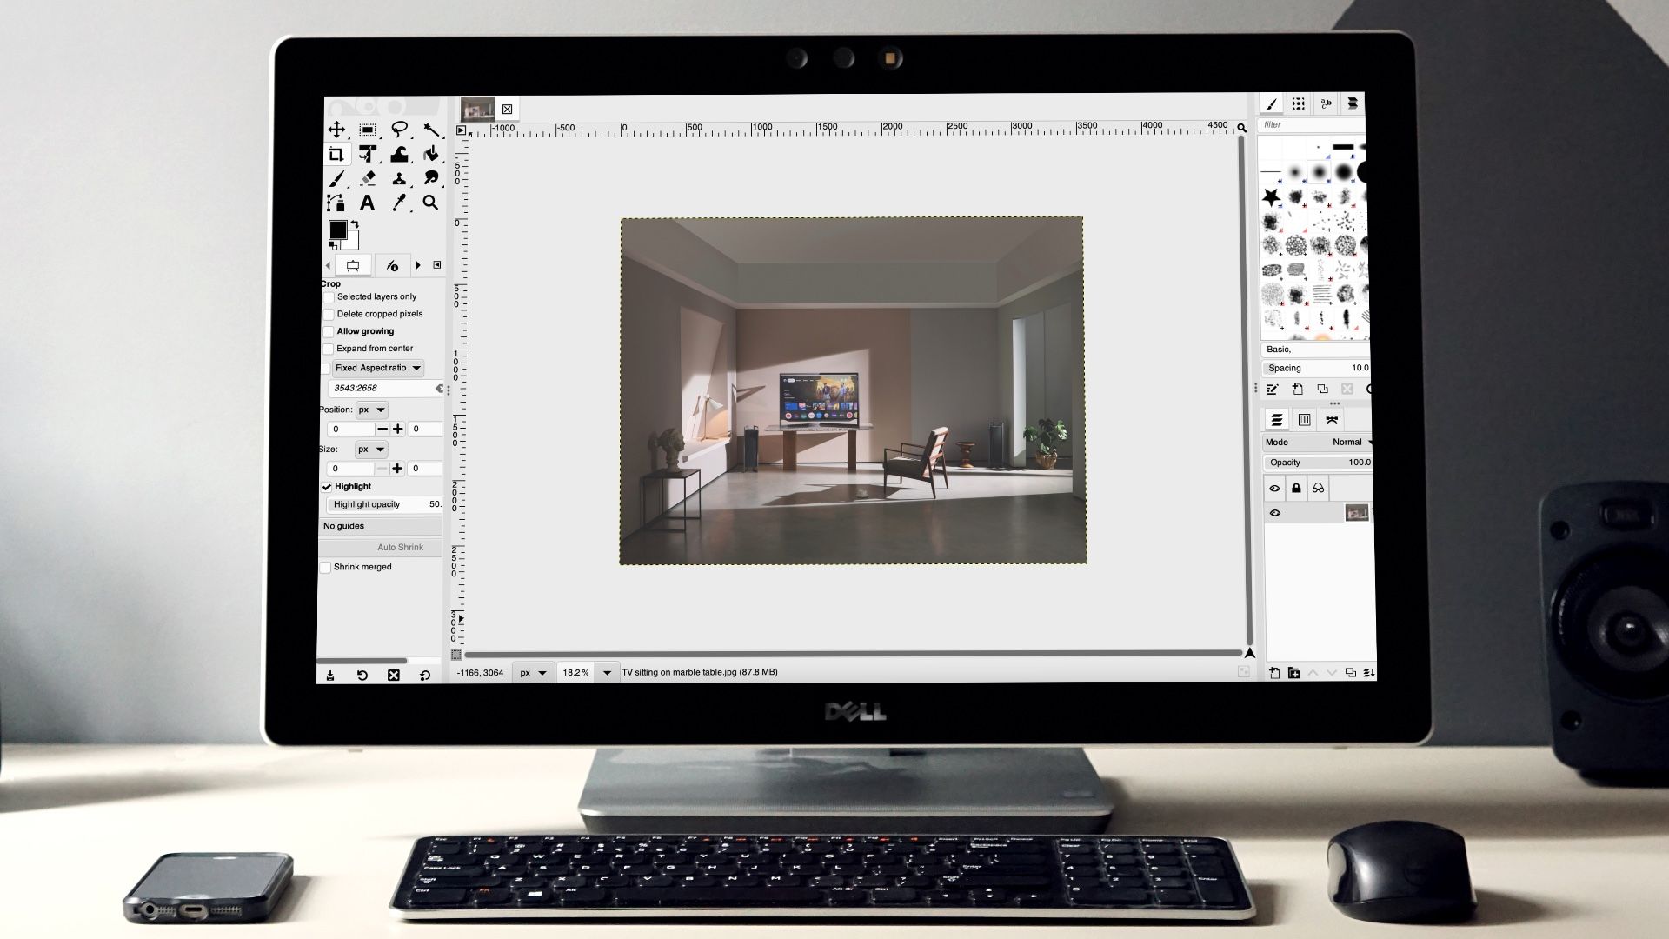Image resolution: width=1669 pixels, height=939 pixels.
Task: Open the Zoom tool
Action: pyautogui.click(x=431, y=203)
